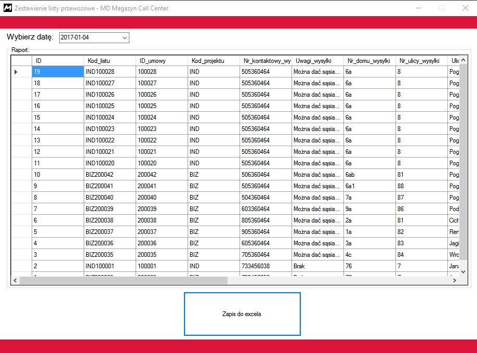Select ID_umowy cell 100024
This screenshot has height=353, width=477.
(162, 117)
